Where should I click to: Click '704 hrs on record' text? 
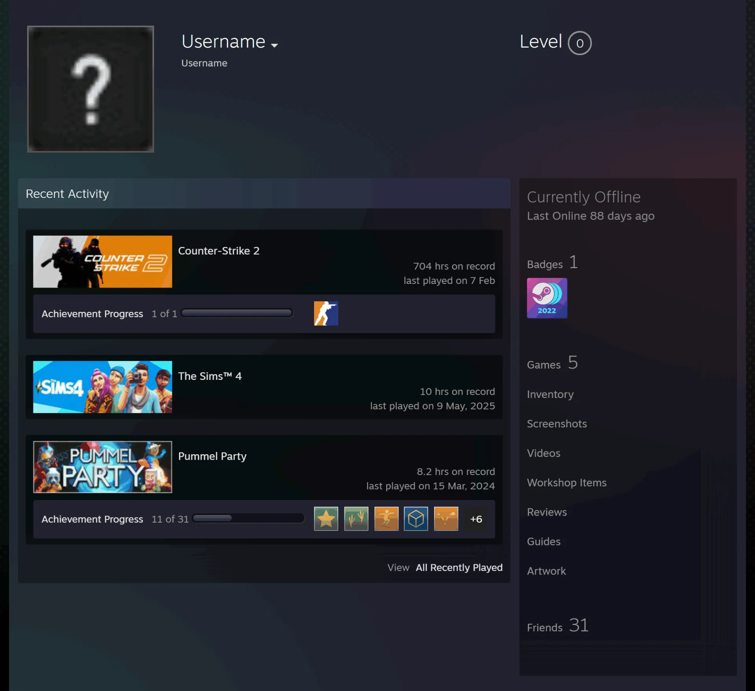(454, 266)
